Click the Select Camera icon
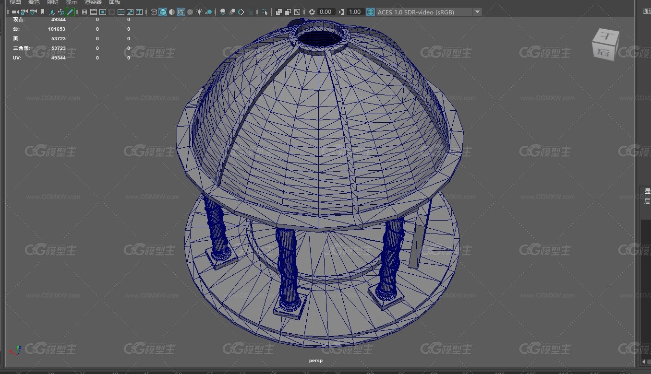 pos(15,12)
